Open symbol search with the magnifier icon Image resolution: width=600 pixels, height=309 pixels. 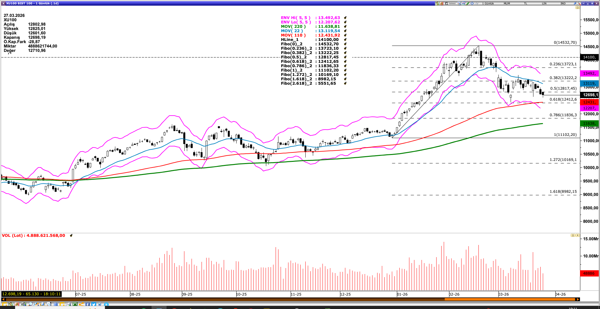[x=30, y=305]
